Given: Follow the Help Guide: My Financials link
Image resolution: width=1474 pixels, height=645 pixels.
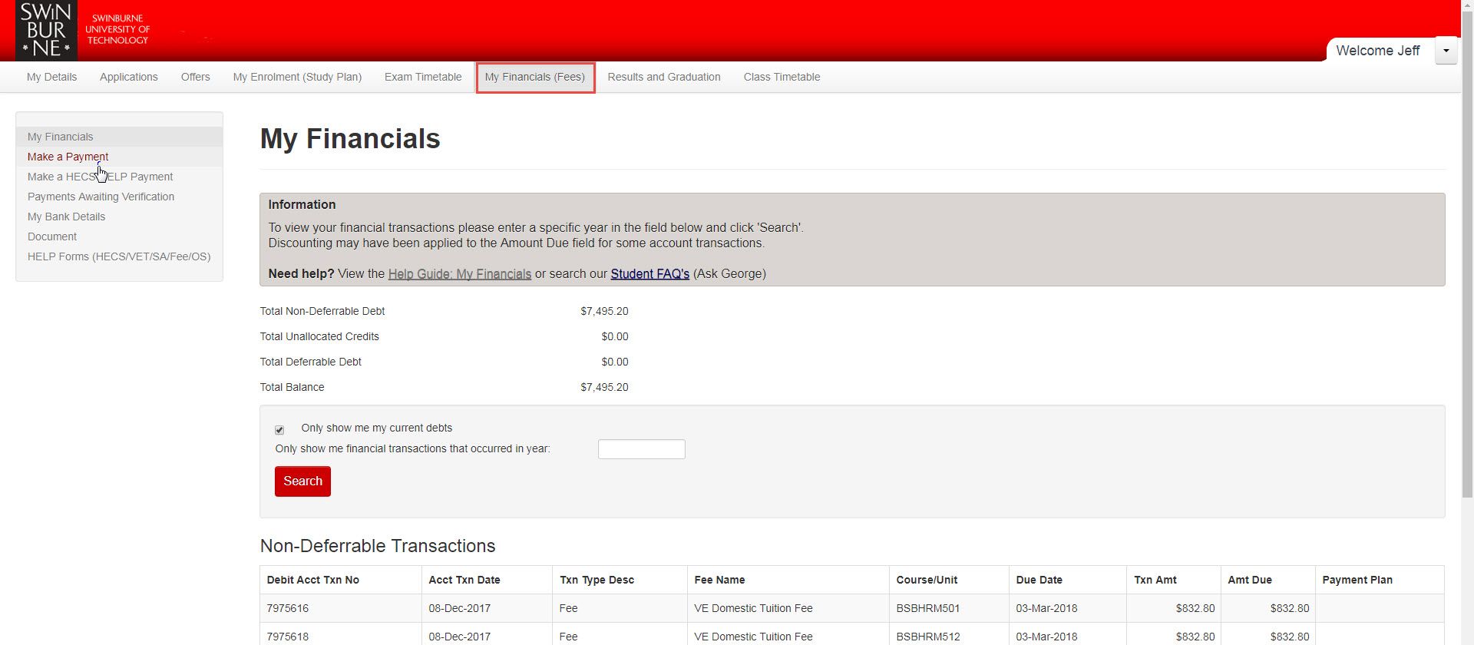Looking at the screenshot, I should pyautogui.click(x=459, y=274).
